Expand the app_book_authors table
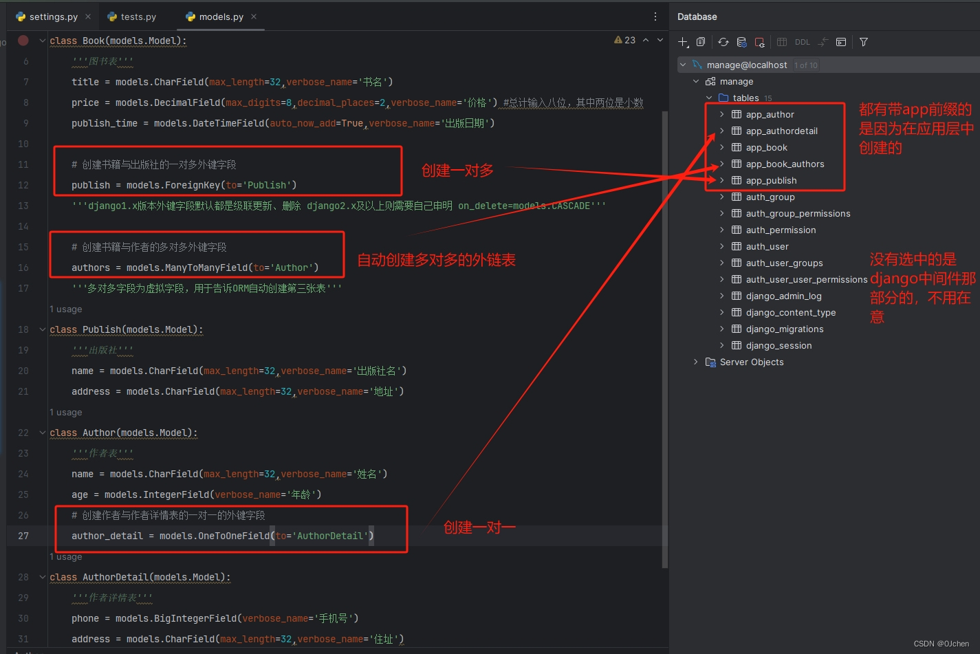Screen dimensions: 980x654 (x=721, y=164)
